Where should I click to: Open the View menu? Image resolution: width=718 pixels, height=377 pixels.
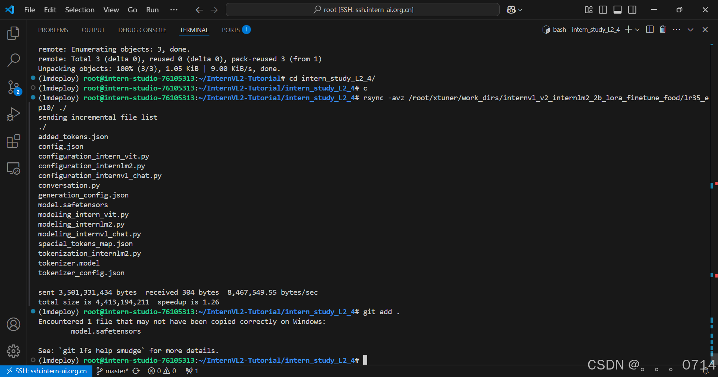click(111, 10)
